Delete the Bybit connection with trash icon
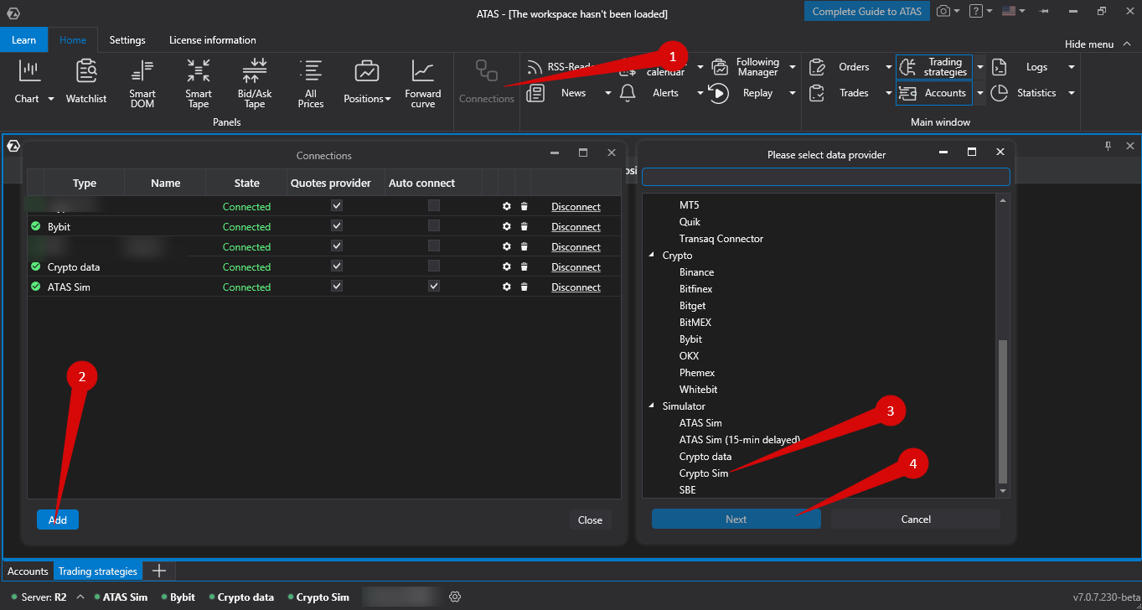This screenshot has width=1142, height=610. 524,227
